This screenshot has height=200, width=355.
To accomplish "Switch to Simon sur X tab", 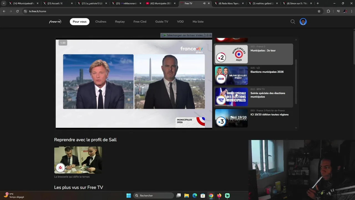I will tap(297, 3).
